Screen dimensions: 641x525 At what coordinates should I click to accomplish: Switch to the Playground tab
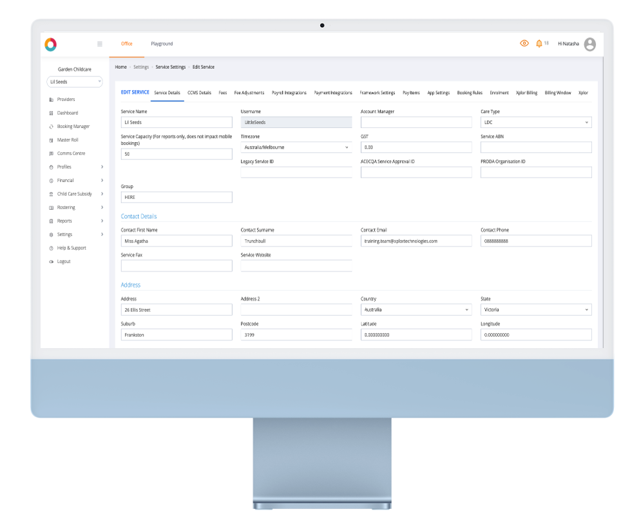(x=162, y=44)
